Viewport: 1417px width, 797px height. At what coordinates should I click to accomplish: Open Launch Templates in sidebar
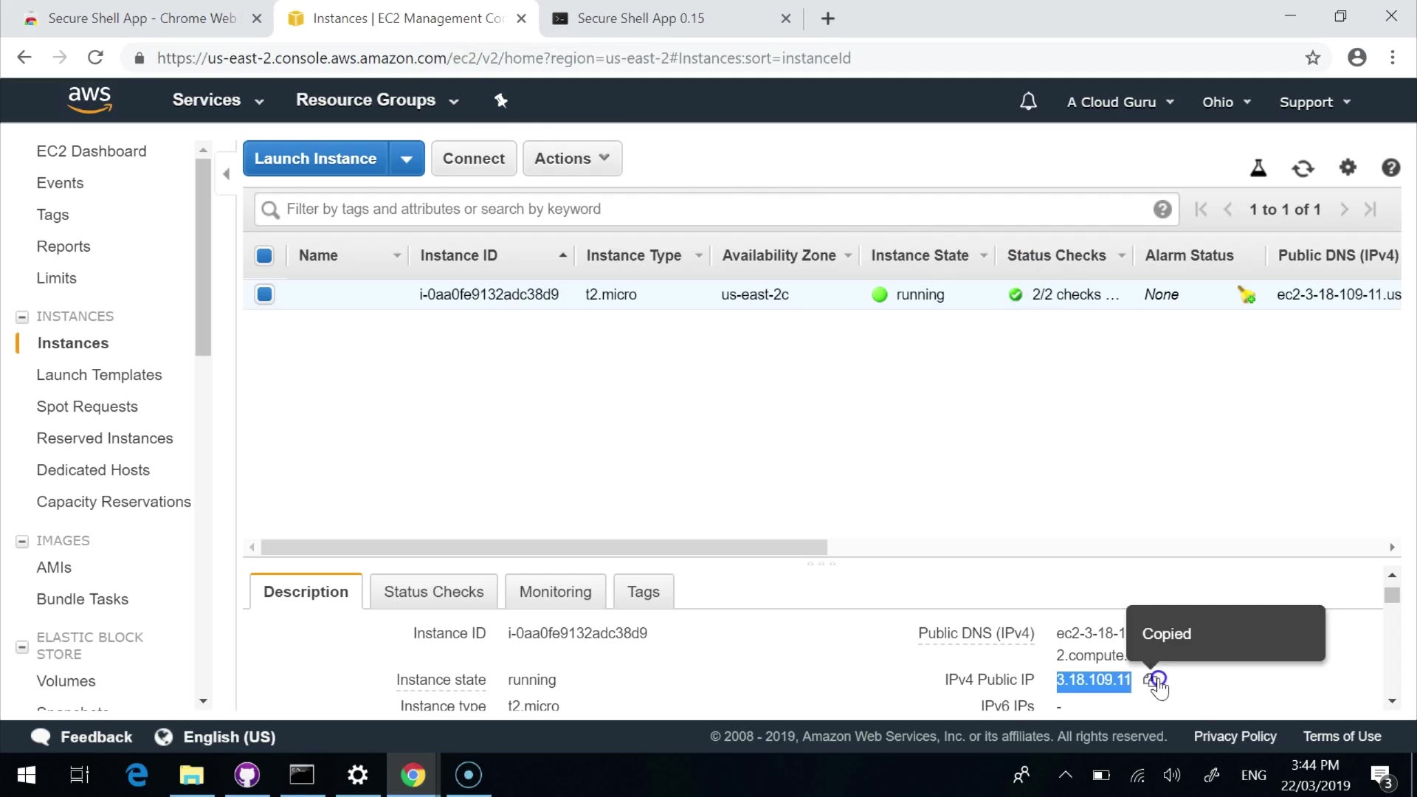point(99,375)
